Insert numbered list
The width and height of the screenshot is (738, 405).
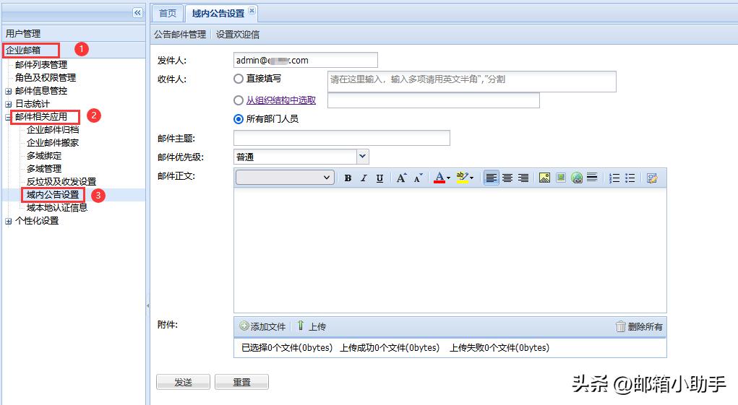(614, 178)
